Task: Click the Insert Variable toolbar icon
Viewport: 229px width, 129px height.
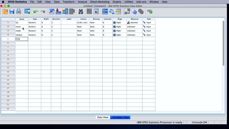Action: point(96,11)
